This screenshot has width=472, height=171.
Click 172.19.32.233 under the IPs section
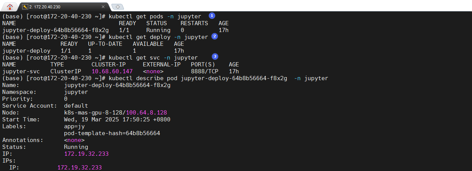[80, 168]
